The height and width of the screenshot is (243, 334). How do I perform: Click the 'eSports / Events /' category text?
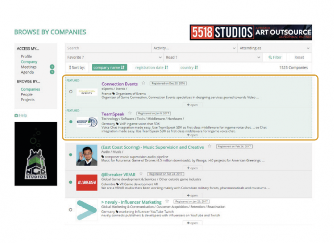click(x=114, y=89)
